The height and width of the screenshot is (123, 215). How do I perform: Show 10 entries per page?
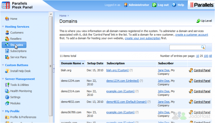tap(198, 56)
